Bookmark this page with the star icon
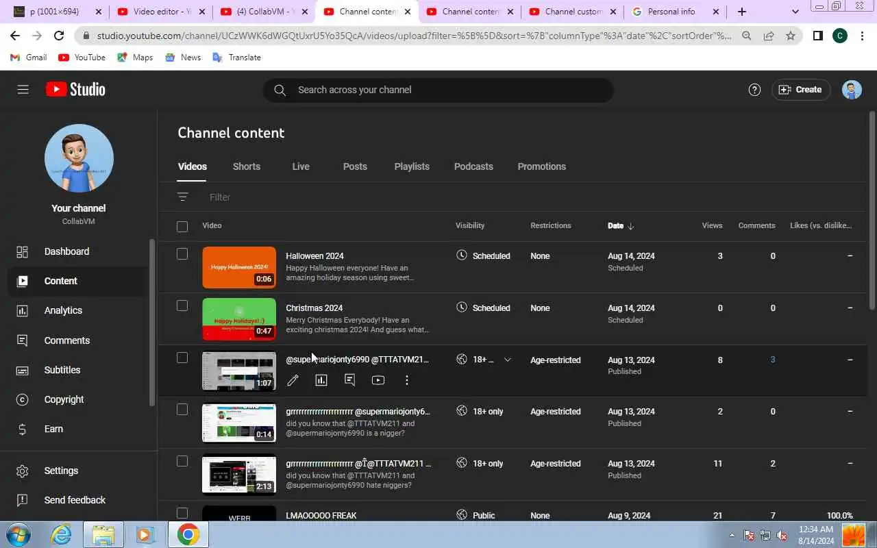The image size is (877, 548). point(791,36)
